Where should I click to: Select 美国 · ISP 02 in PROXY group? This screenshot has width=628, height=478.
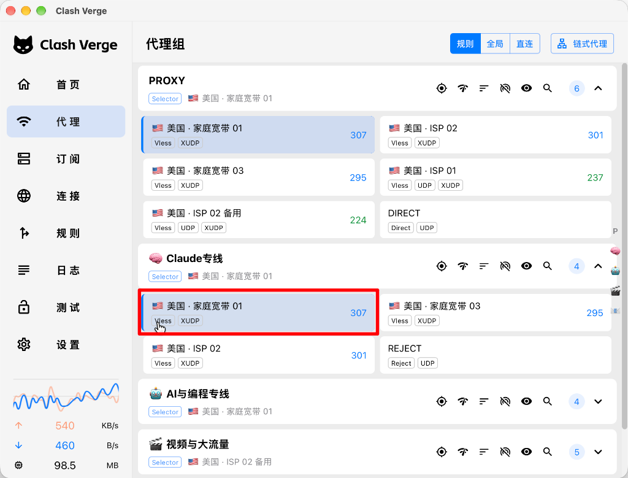point(496,135)
